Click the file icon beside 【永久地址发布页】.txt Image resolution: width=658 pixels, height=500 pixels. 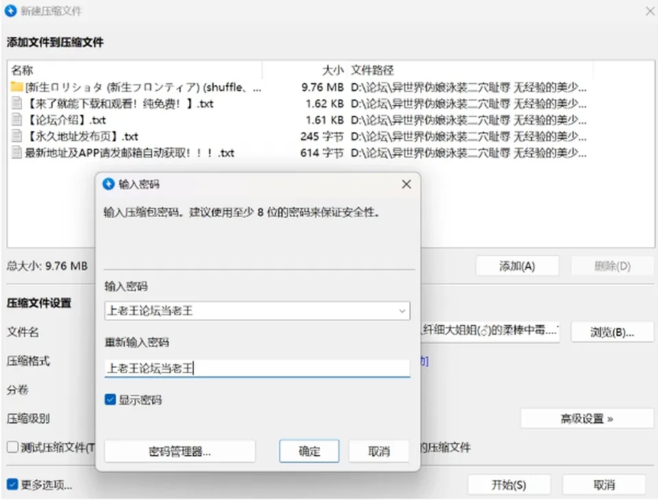coord(16,136)
